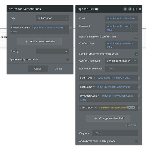Viewport: 146px width, 151px height.
Task: Remove the Last Name field via trash icon
Action: (x=139, y=87)
